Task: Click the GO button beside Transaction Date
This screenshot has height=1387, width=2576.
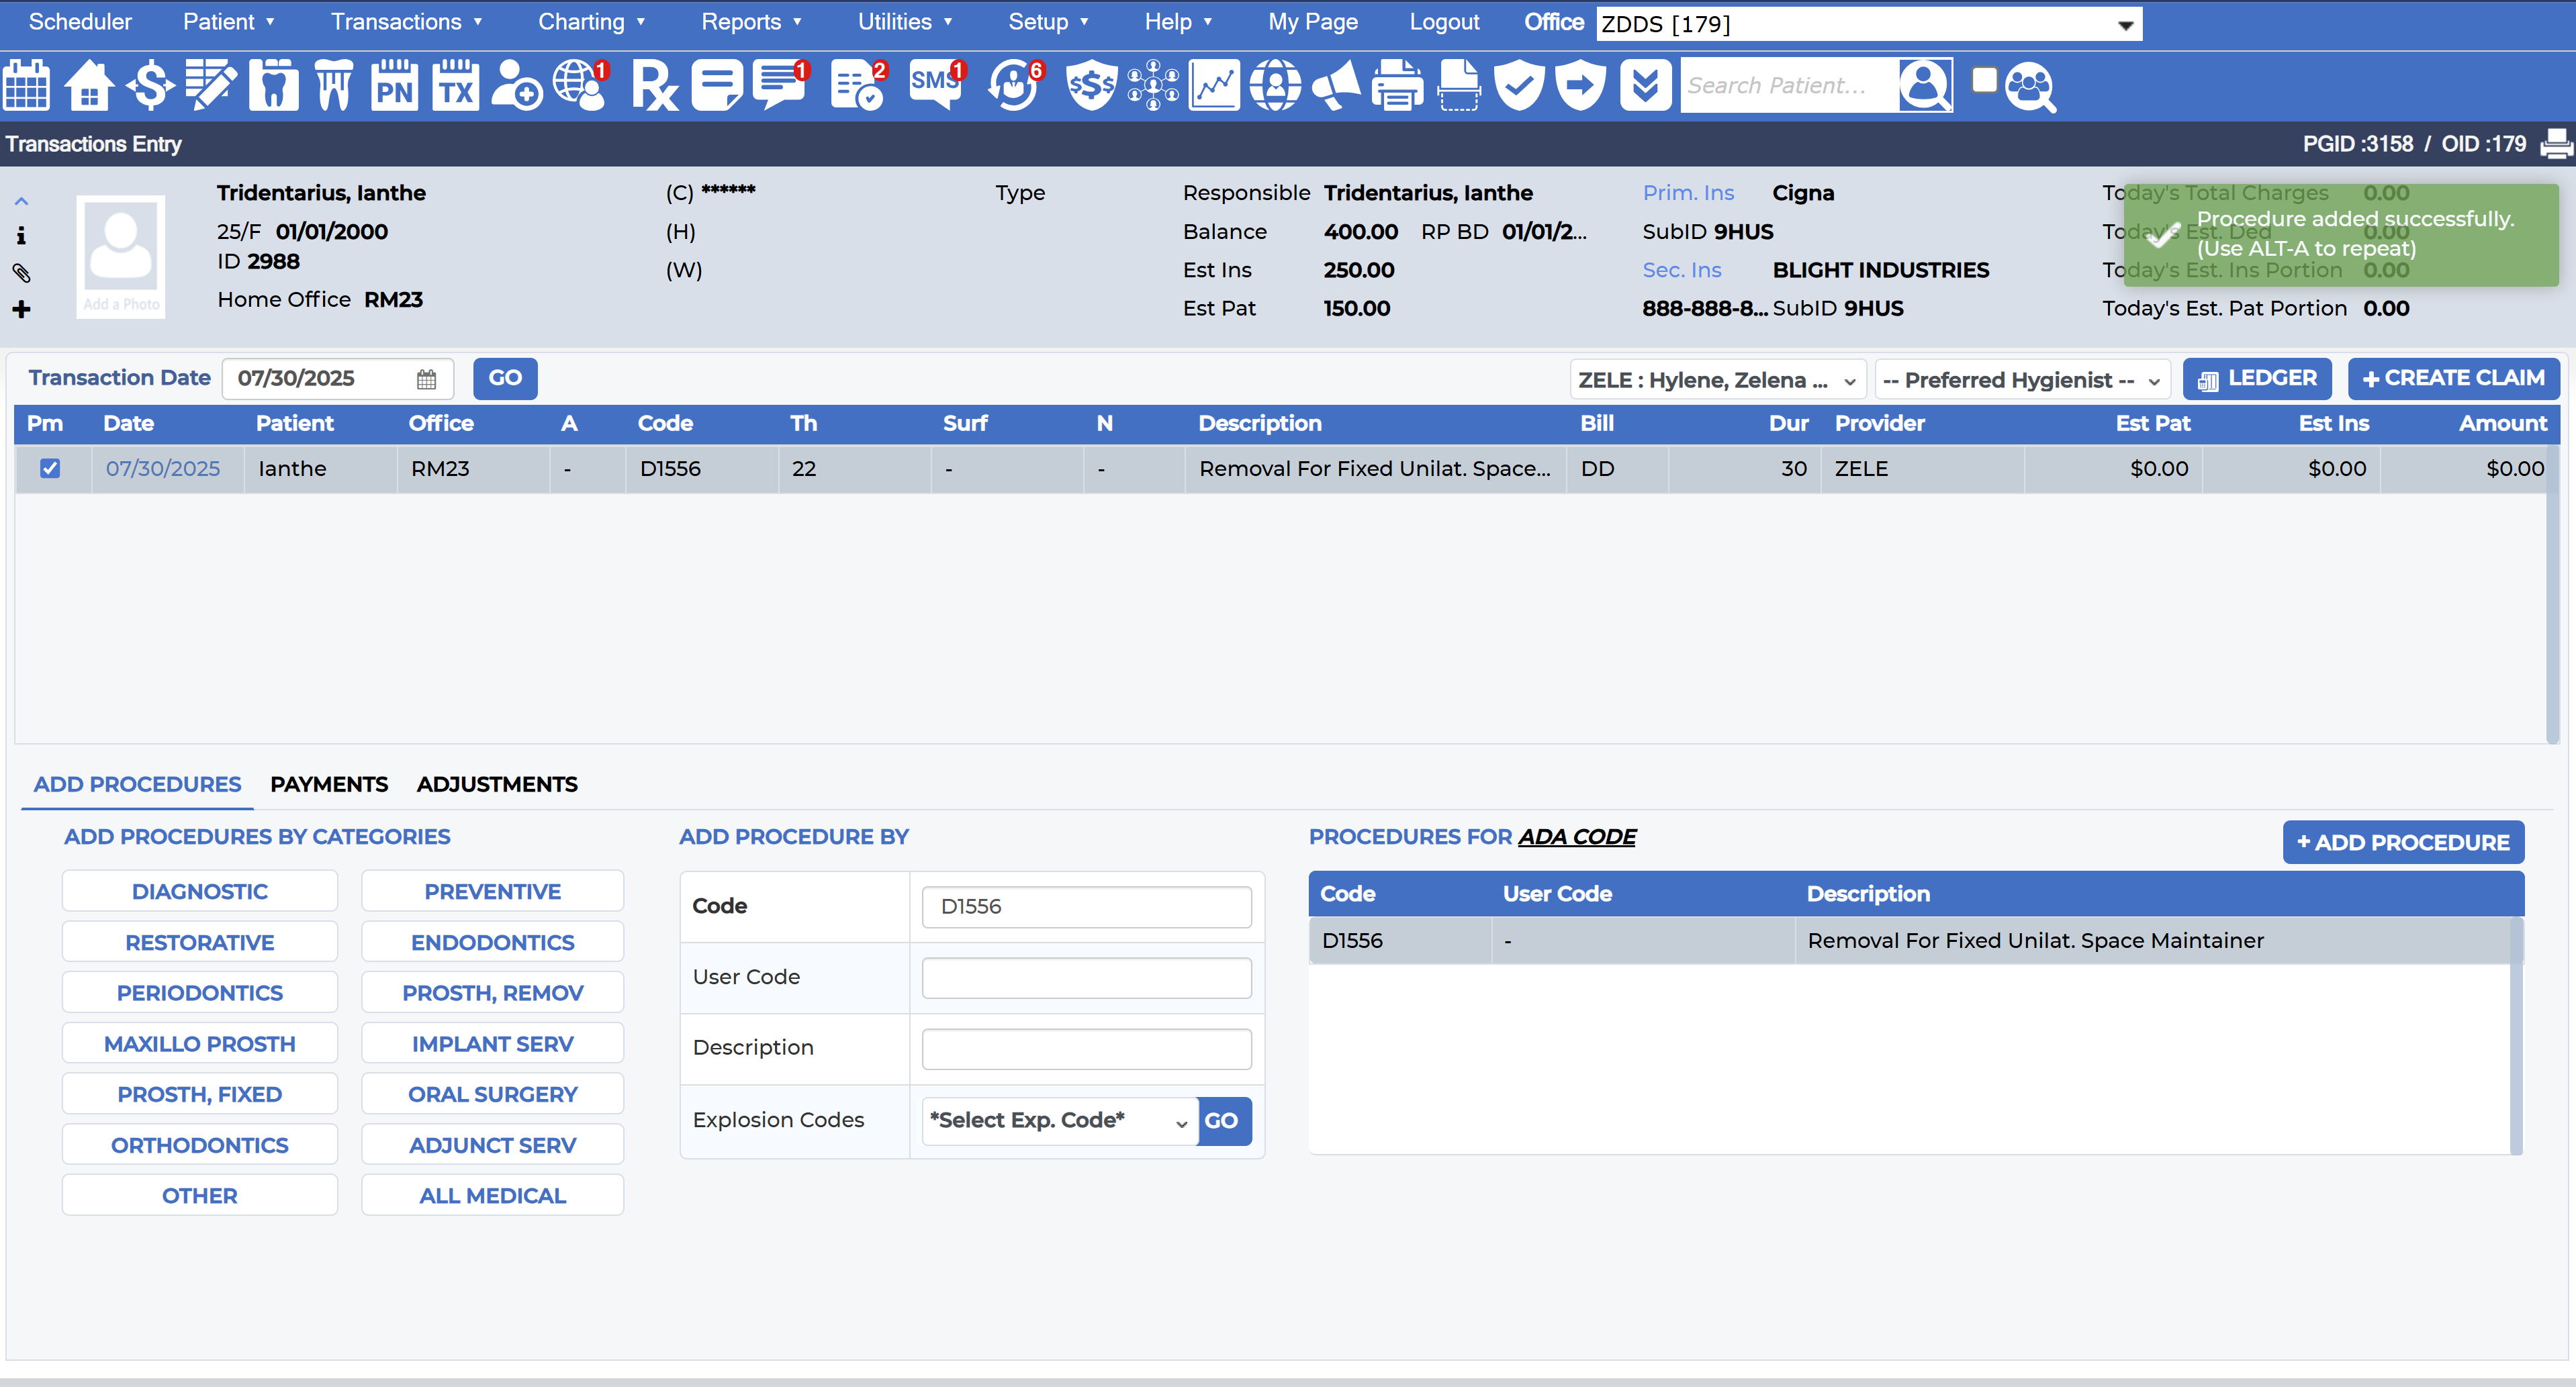Action: coord(505,378)
